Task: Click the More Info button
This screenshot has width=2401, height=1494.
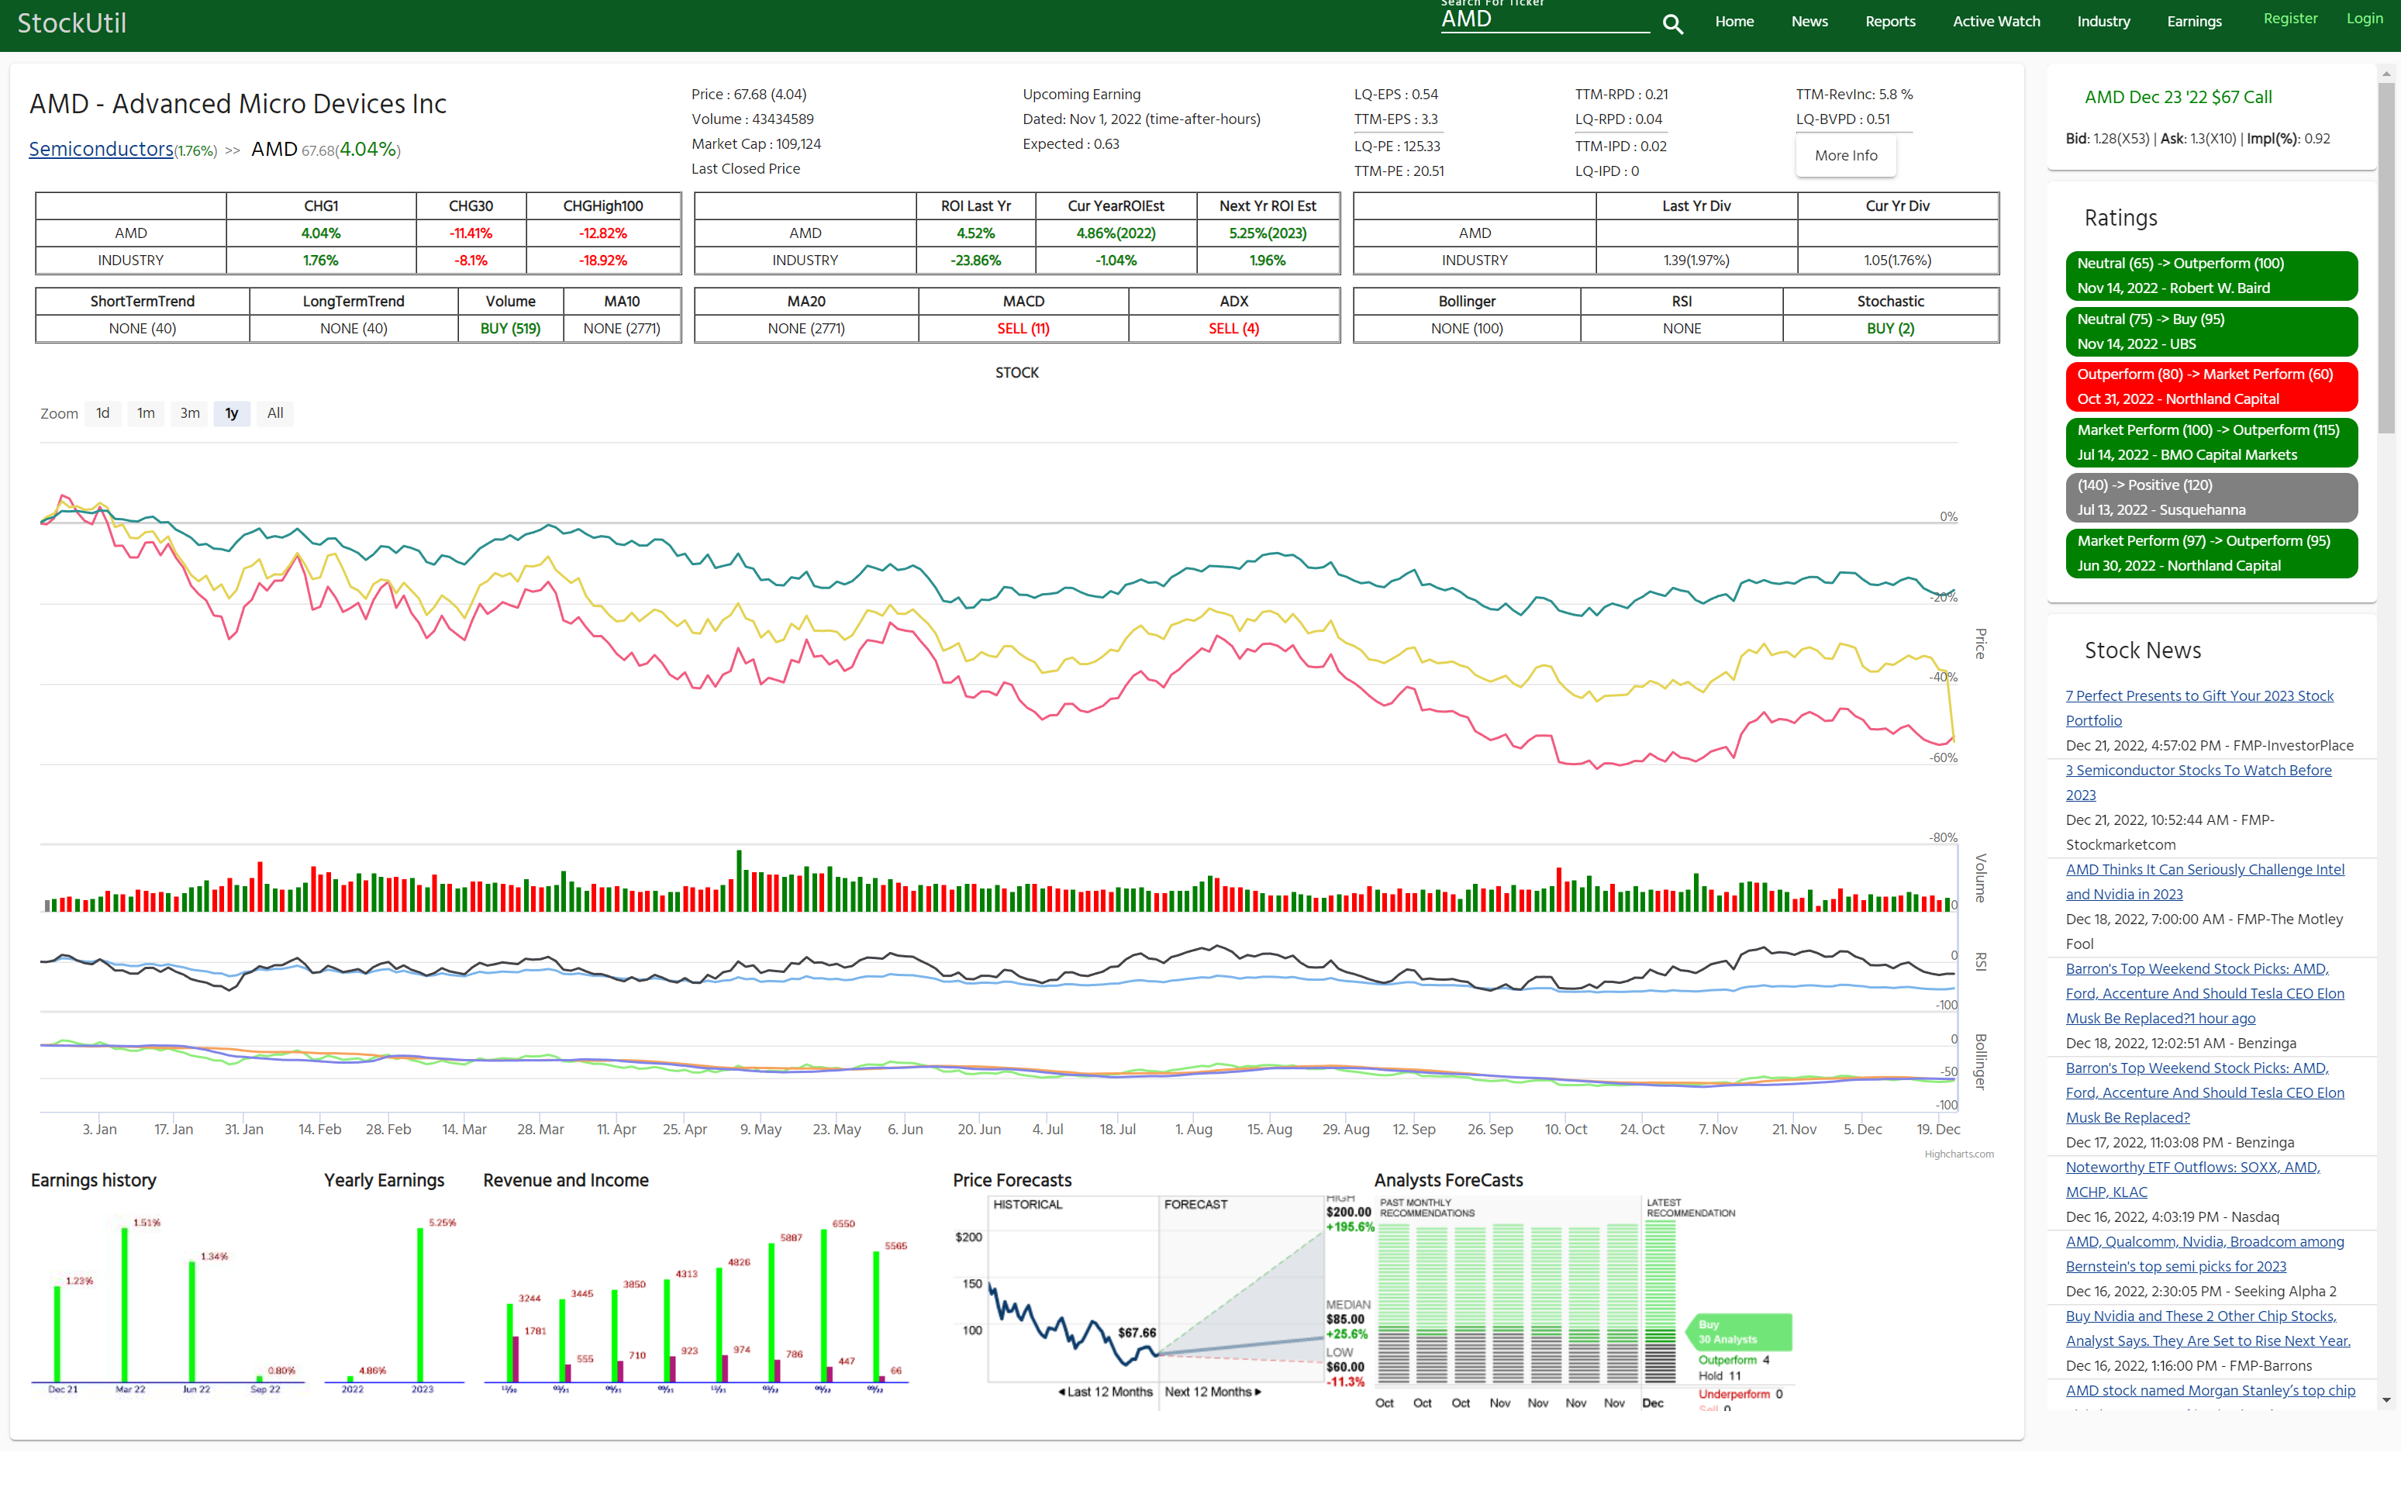Action: point(1846,156)
